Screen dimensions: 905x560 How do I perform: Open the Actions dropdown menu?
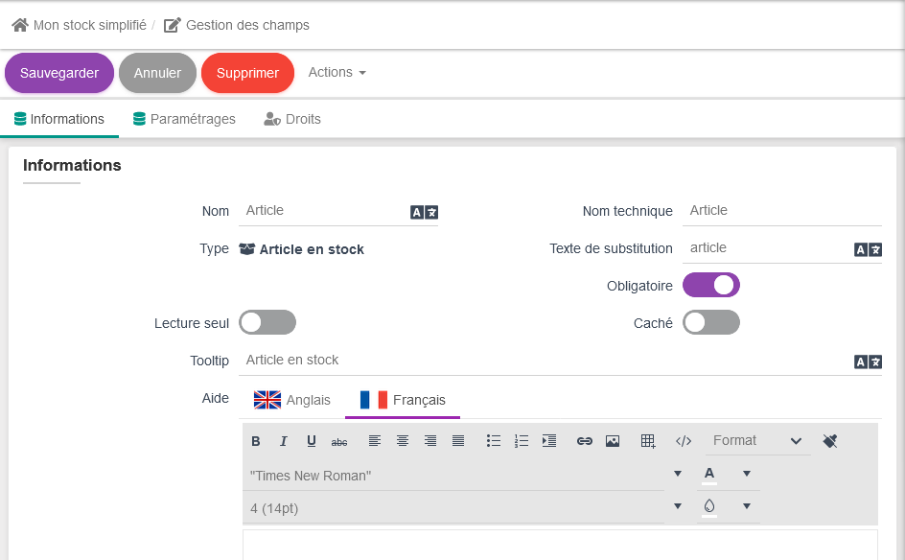(336, 73)
